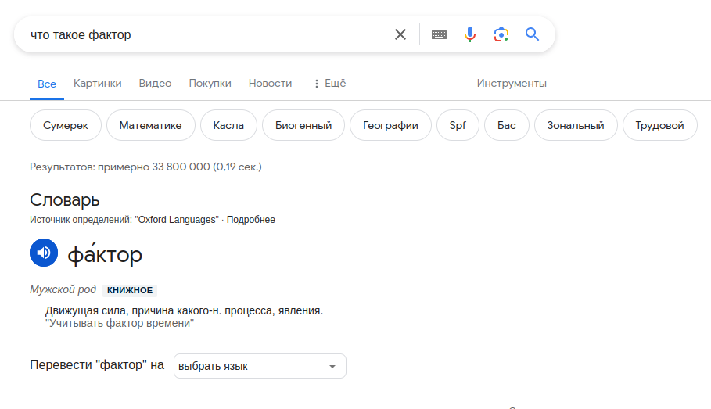Screen dimensions: 711x409
Task: Expand the выбрать язык dropdown
Action: pyautogui.click(x=260, y=366)
